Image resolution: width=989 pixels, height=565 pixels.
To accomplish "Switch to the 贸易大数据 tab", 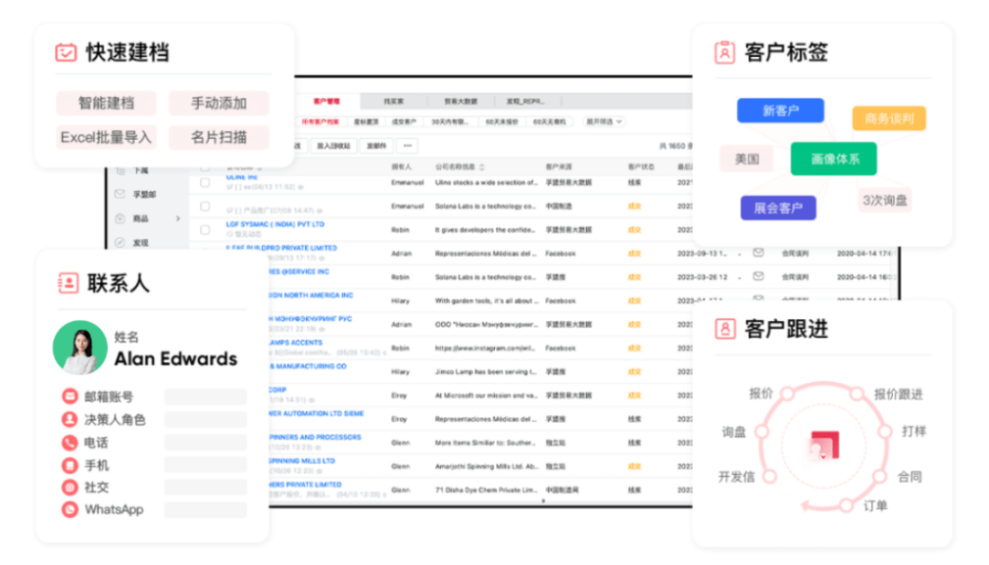I will point(461,101).
